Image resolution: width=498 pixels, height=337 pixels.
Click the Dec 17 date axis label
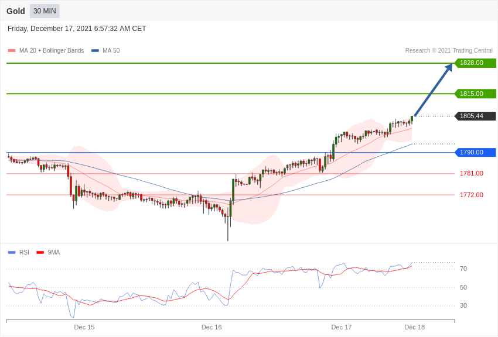coord(342,327)
